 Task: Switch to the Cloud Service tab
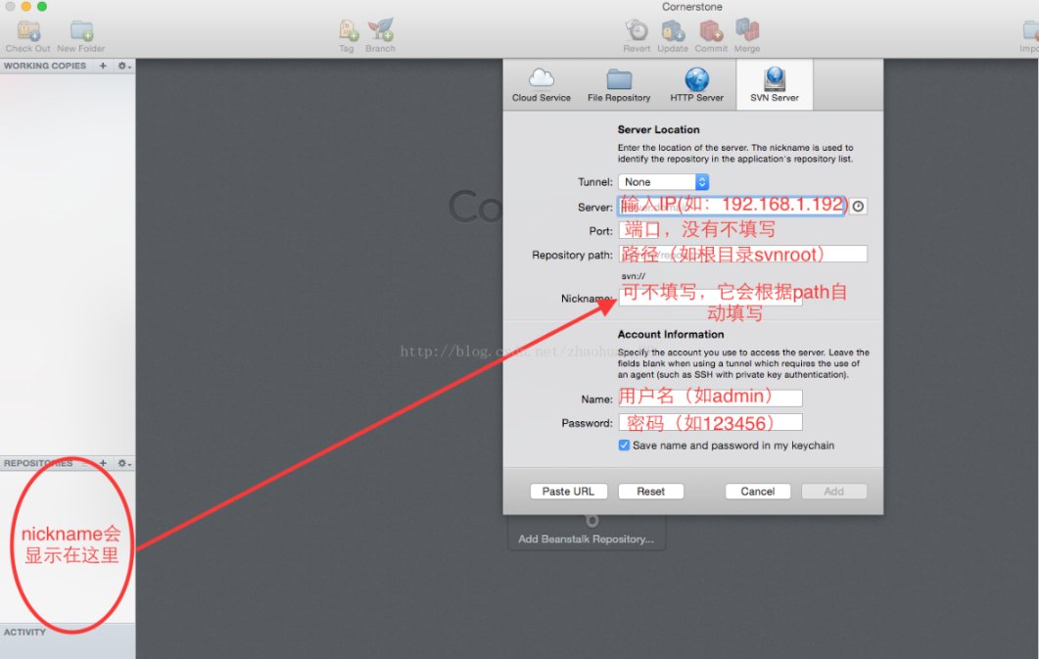tap(542, 85)
